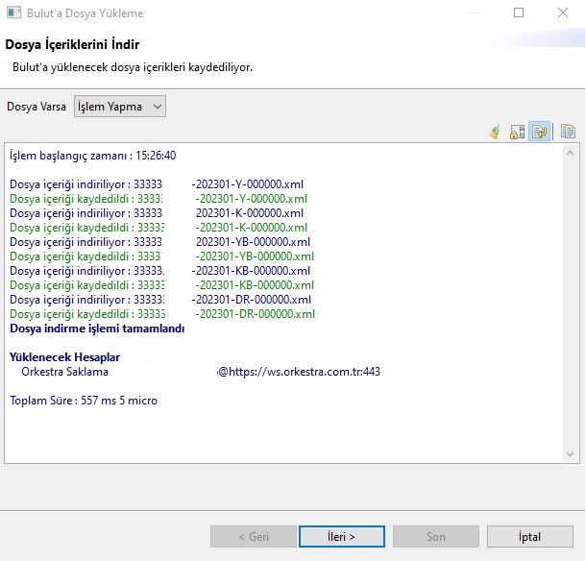Toggle the word wrap icon
This screenshot has width=585, height=561.
click(539, 133)
